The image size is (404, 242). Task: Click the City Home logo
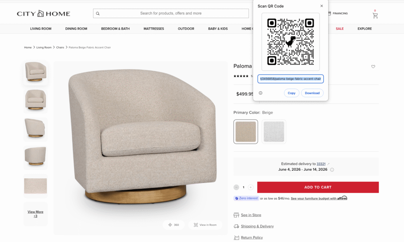[x=43, y=13]
